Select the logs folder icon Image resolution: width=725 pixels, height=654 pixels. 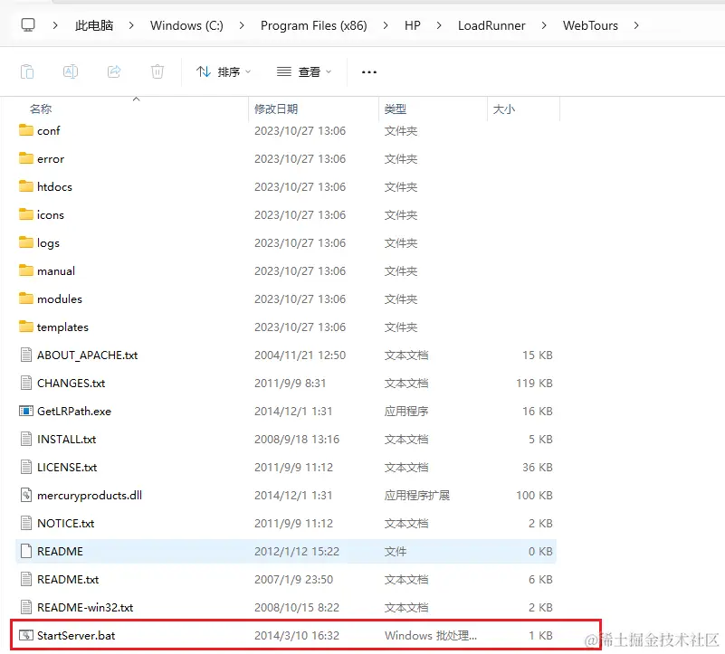click(26, 242)
